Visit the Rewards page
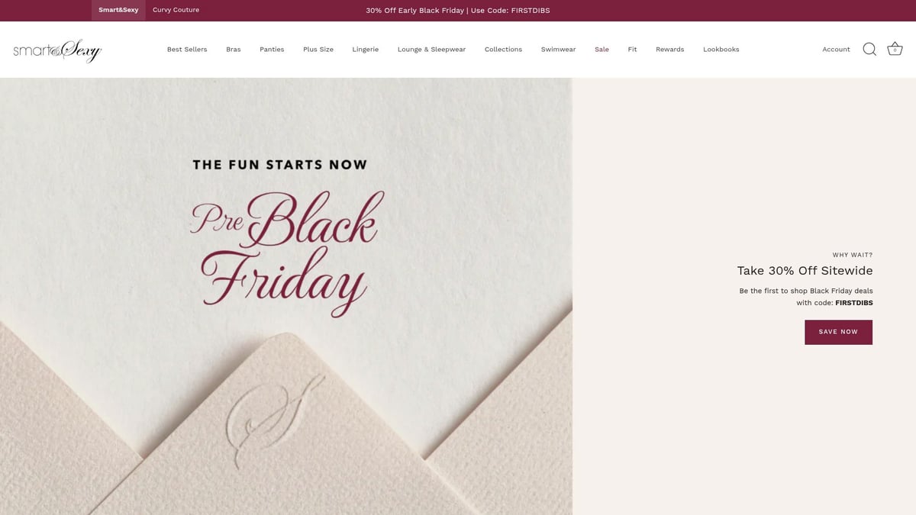916x515 pixels. (669, 50)
